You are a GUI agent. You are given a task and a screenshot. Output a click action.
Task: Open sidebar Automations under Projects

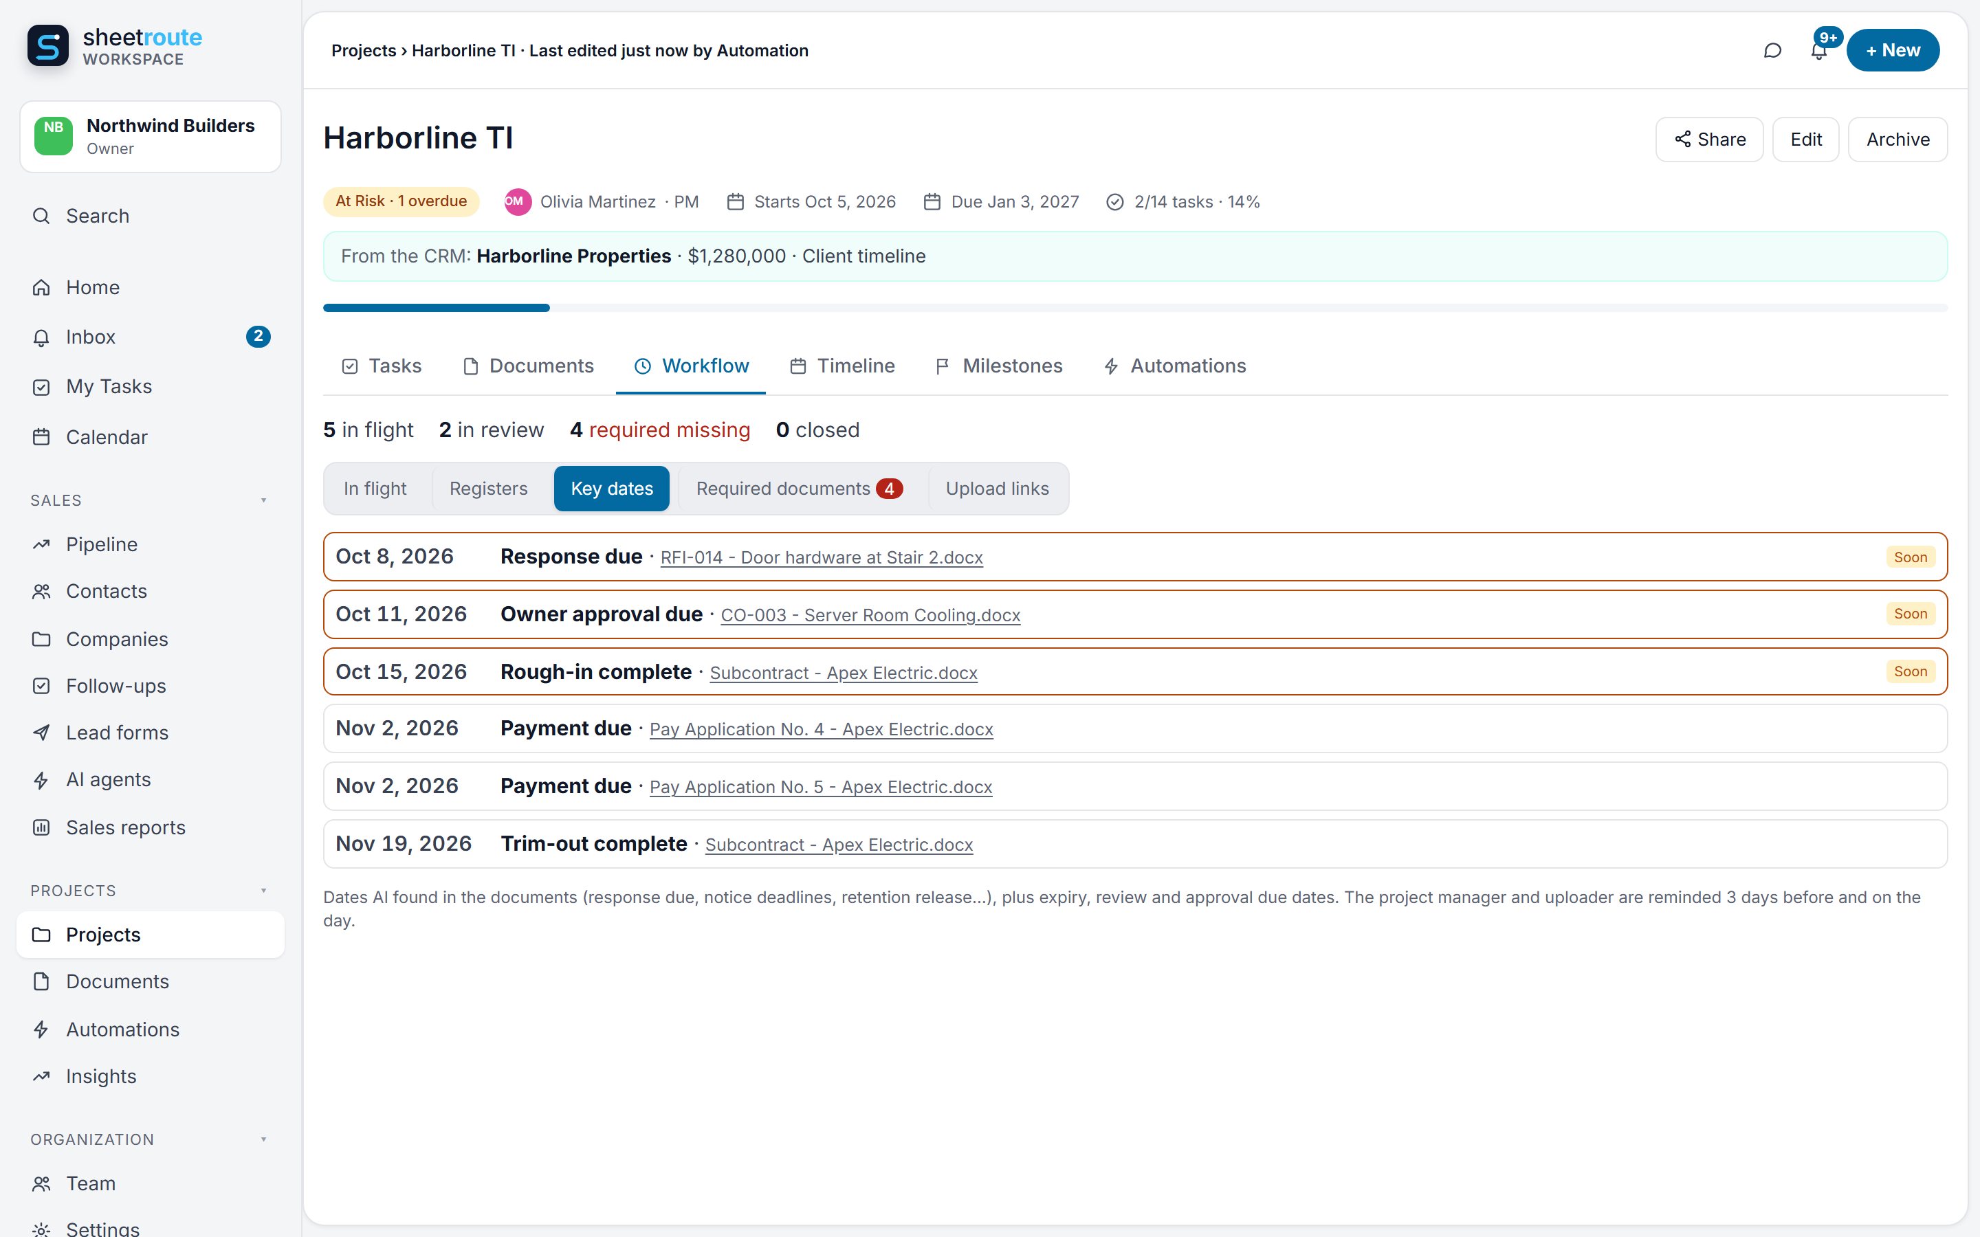[151, 1029]
